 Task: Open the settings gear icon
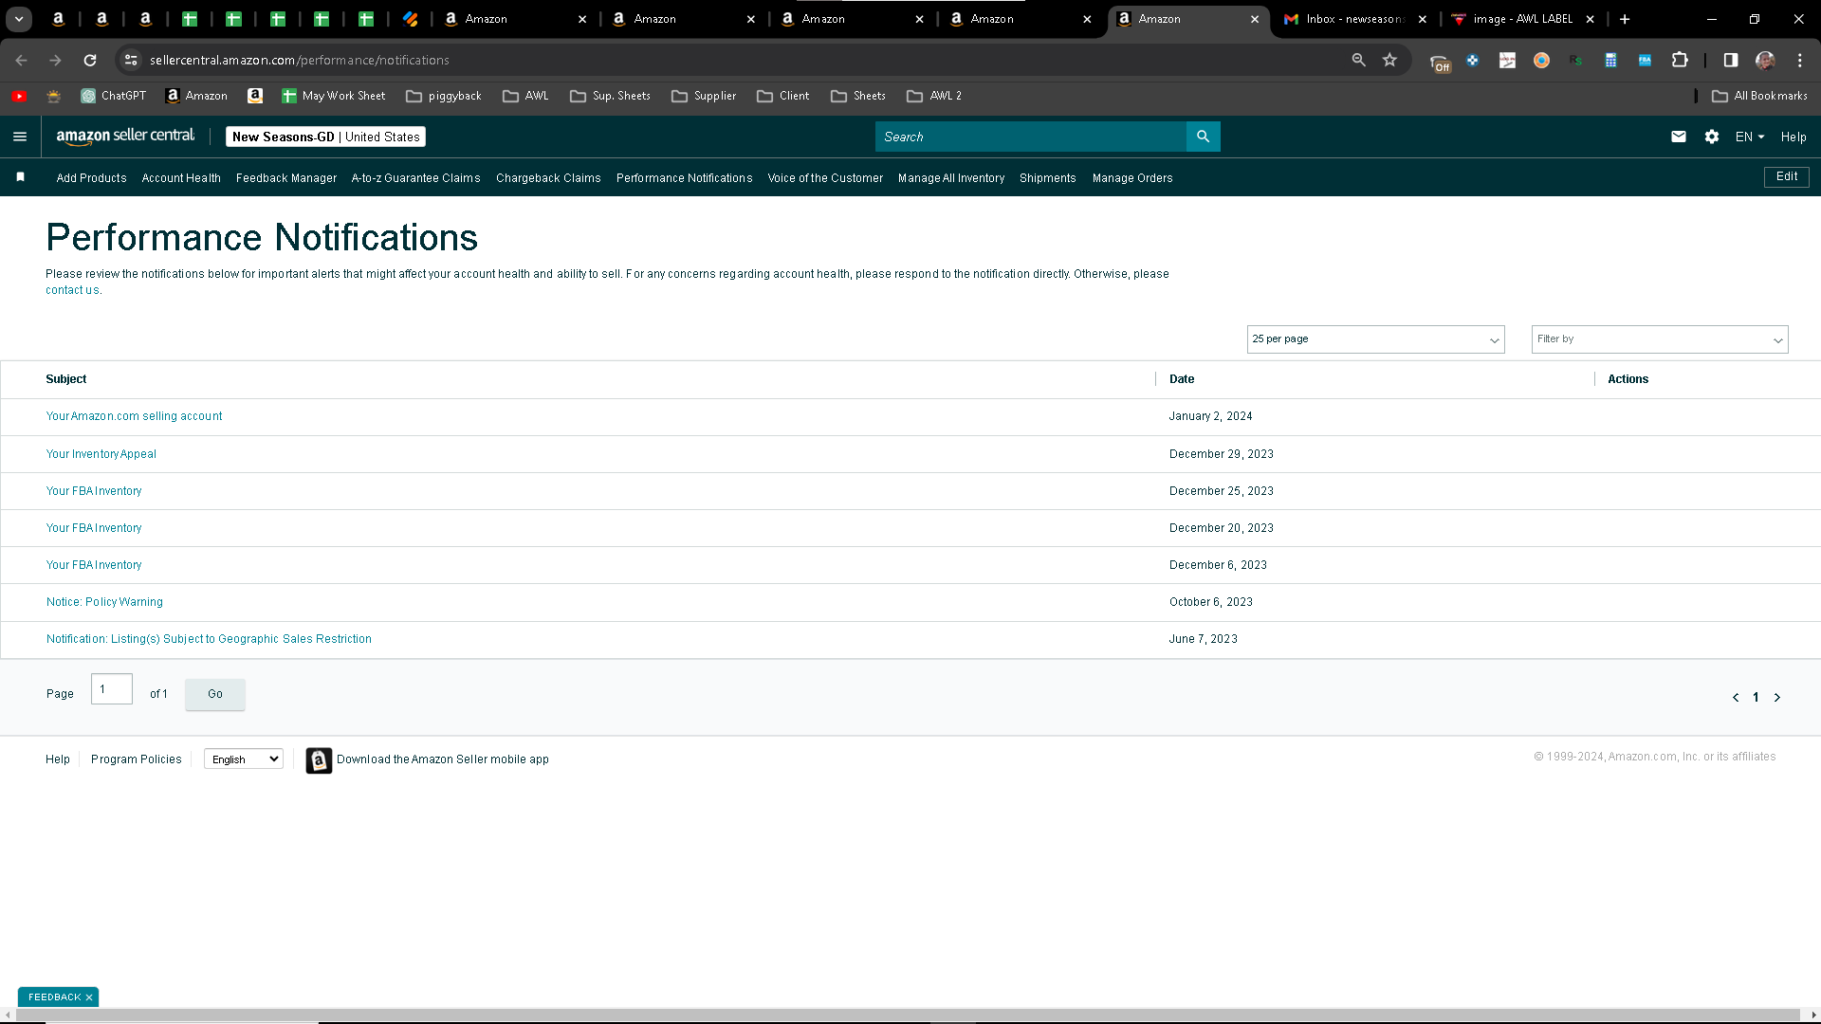[x=1711, y=137]
